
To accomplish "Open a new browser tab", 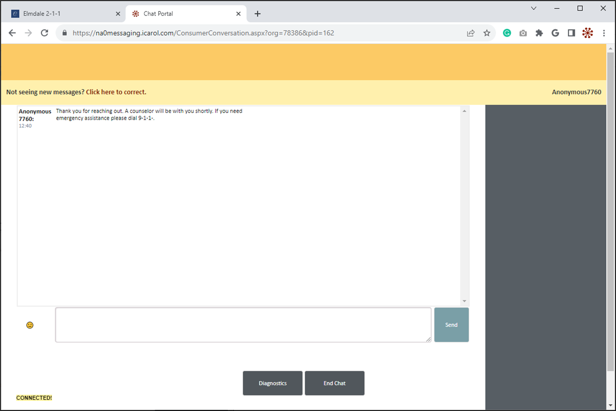I will pyautogui.click(x=257, y=14).
